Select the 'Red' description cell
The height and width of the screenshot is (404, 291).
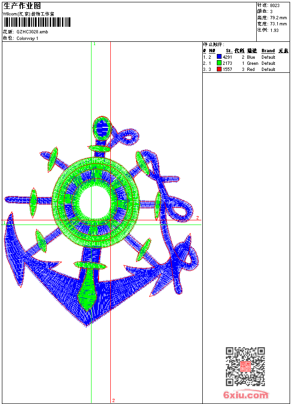(x=251, y=70)
